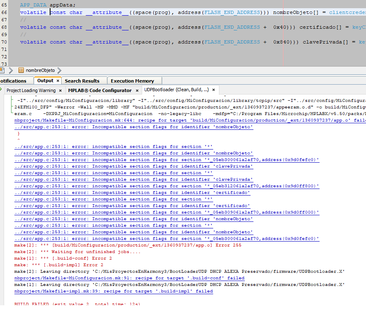Open Makefile-MiConfiguracion.mk:644 recipe failed link
366x311 pixels.
[x=190, y=120]
